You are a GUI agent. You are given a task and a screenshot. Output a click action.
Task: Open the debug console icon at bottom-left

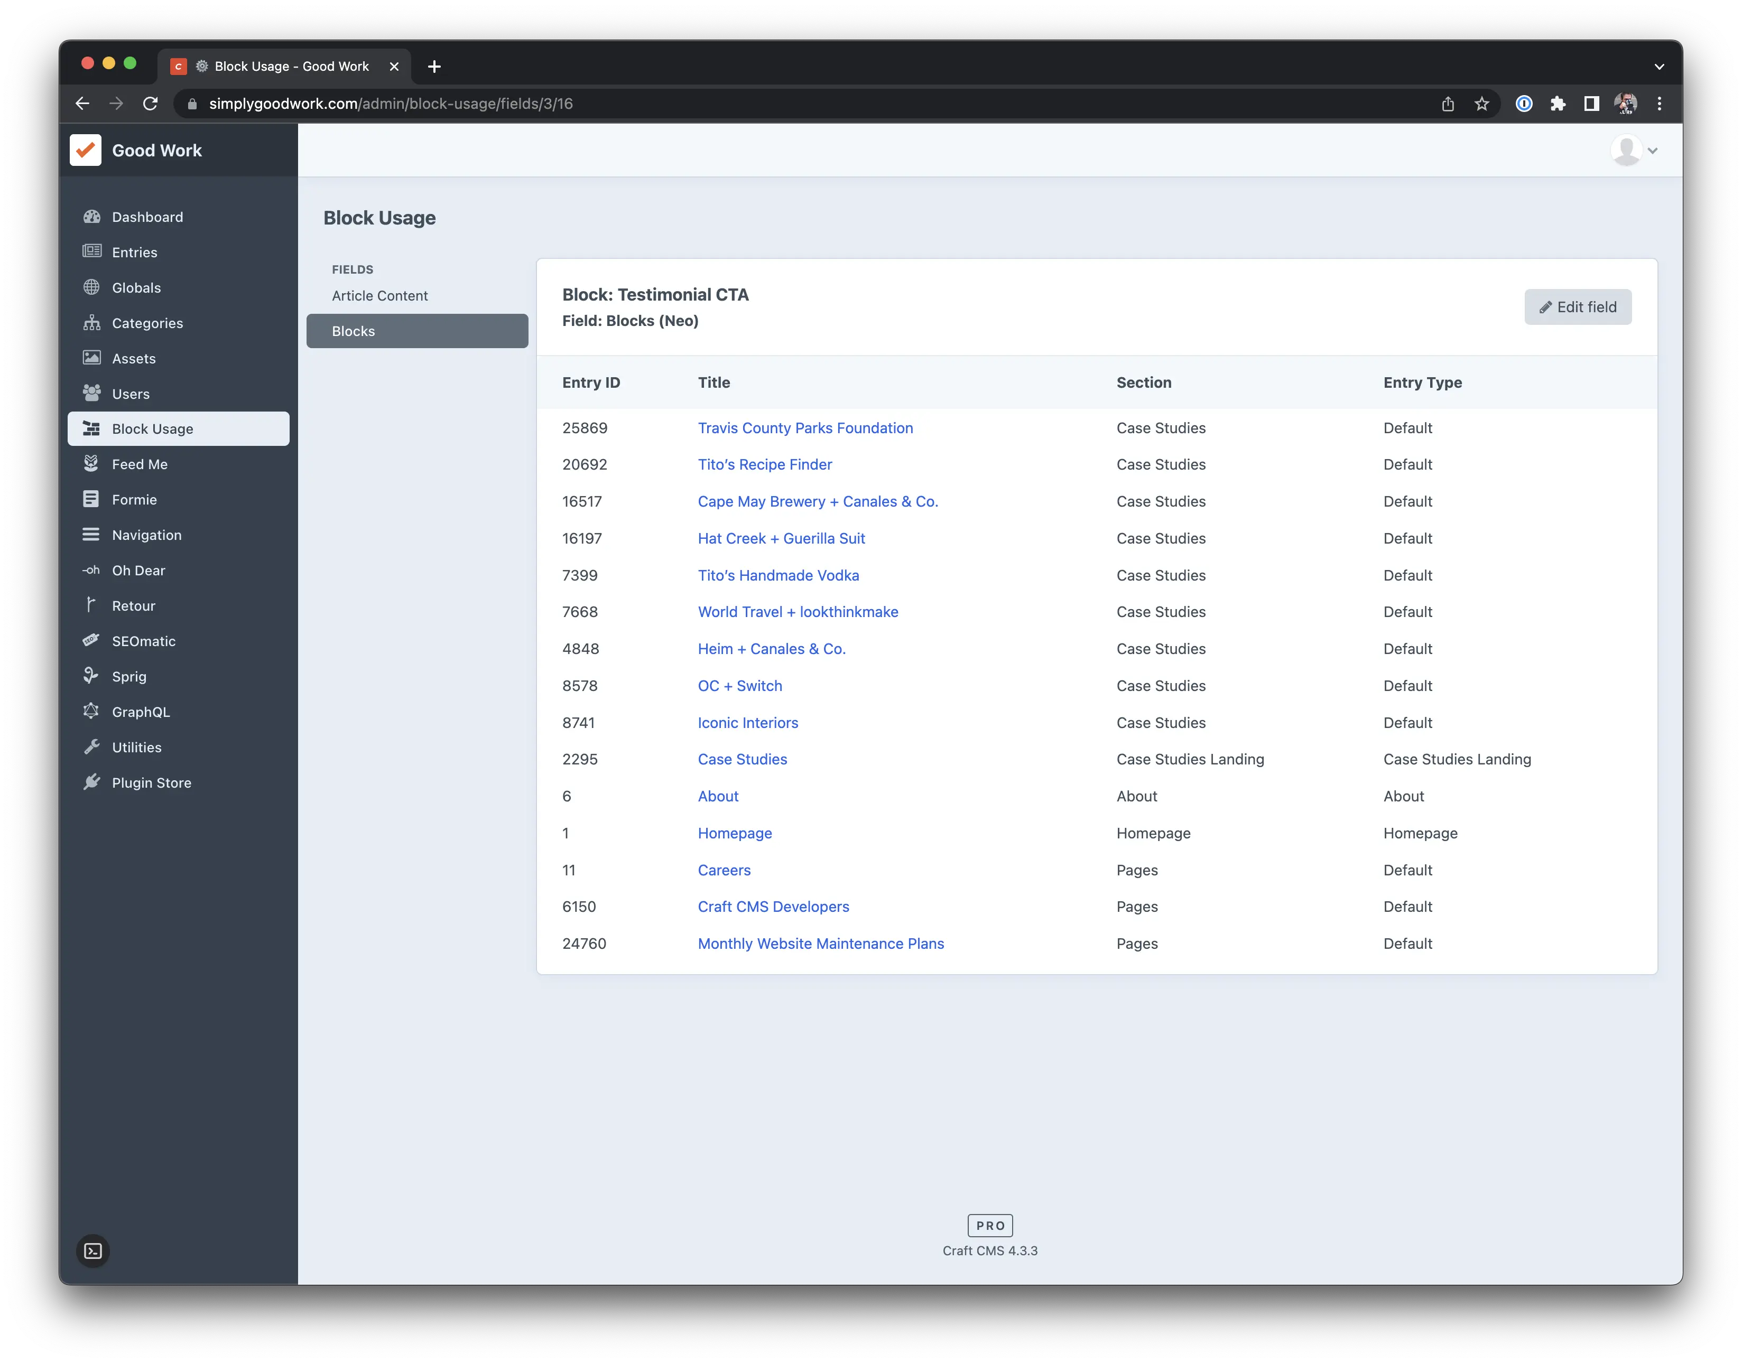tap(94, 1250)
